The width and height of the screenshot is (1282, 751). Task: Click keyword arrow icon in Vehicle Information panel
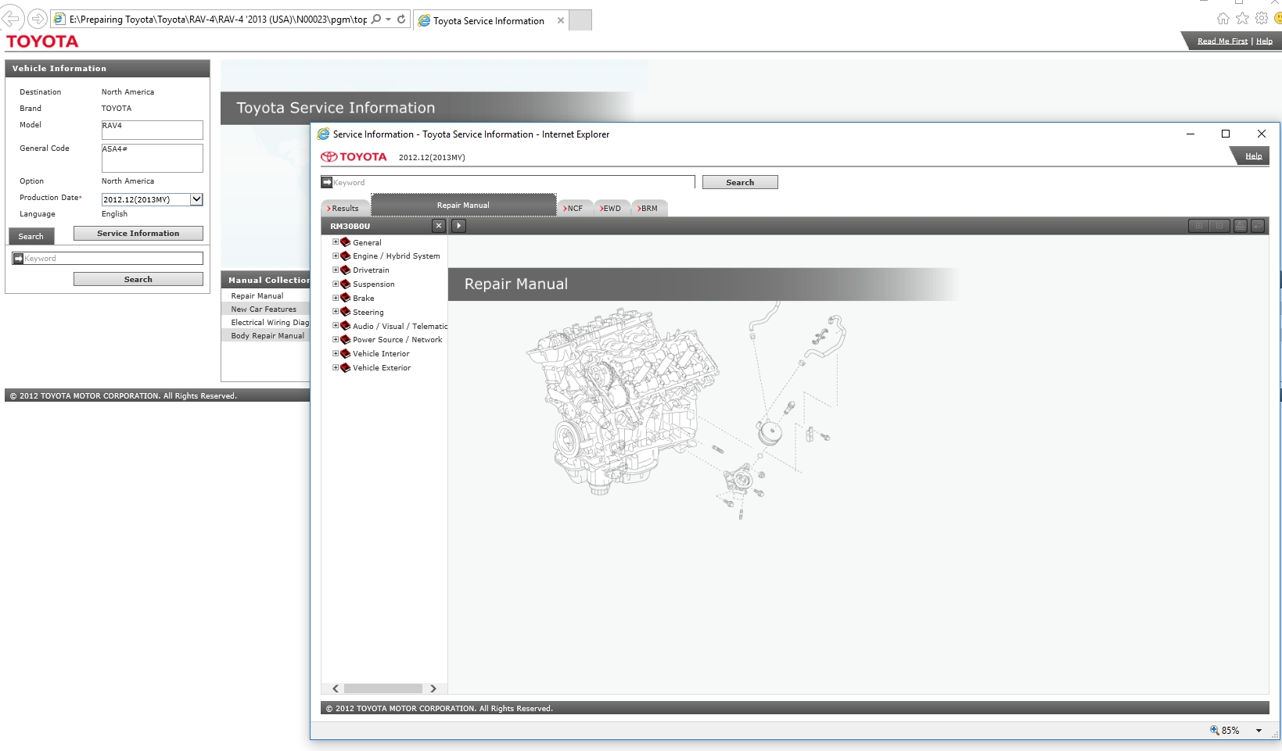tap(18, 258)
